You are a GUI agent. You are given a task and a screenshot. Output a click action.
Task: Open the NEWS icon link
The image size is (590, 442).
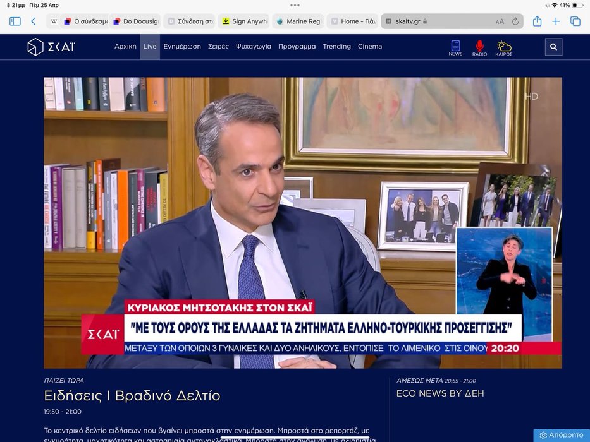(455, 48)
